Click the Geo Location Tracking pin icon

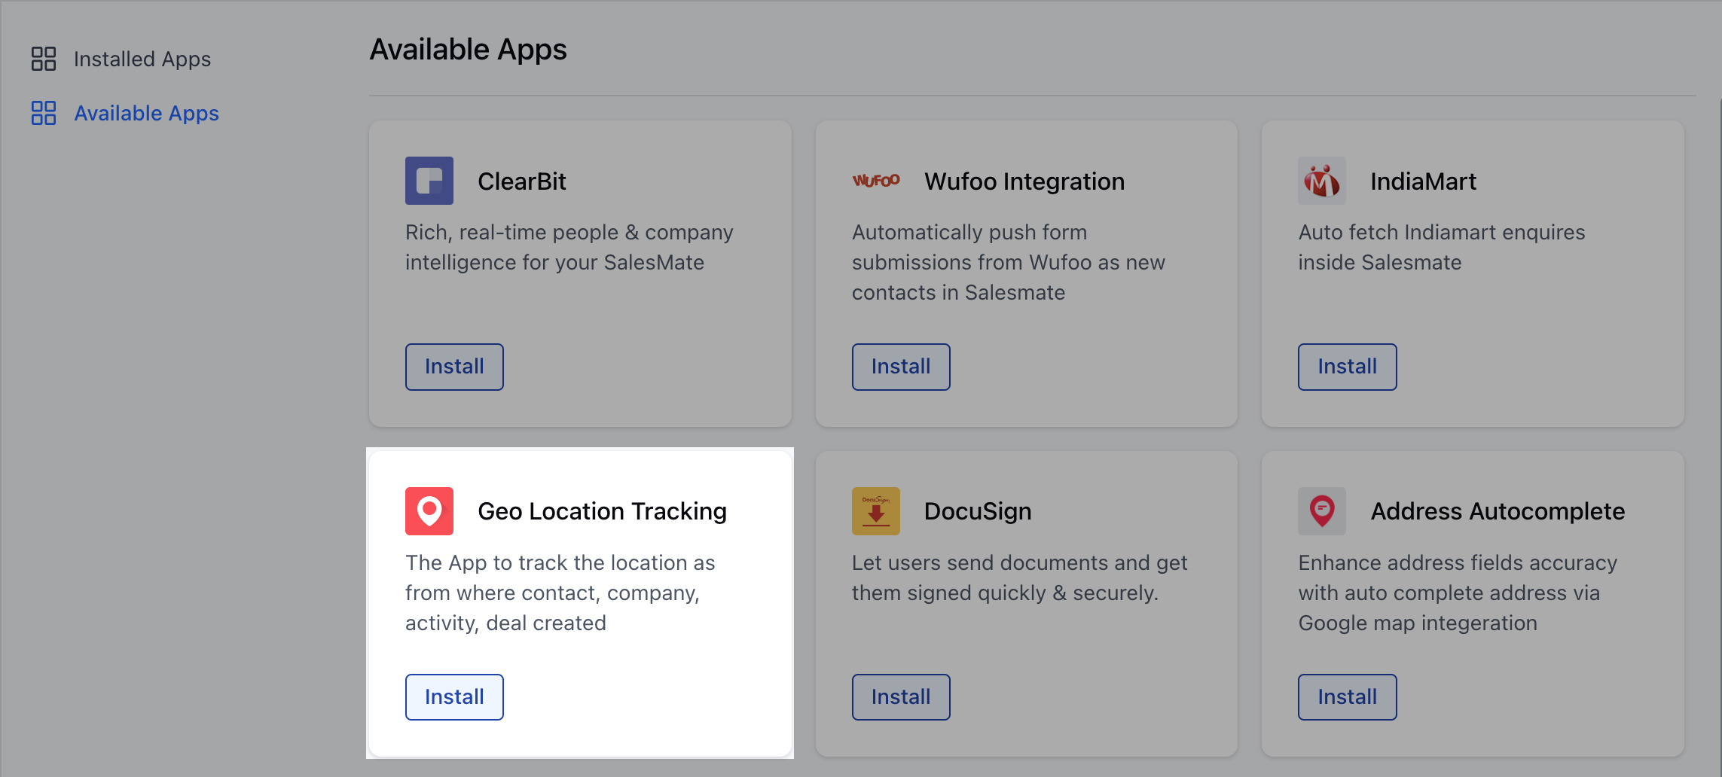(429, 511)
